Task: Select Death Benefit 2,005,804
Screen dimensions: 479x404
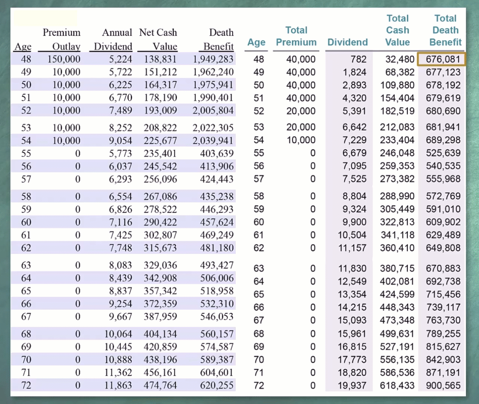Action: (x=213, y=111)
